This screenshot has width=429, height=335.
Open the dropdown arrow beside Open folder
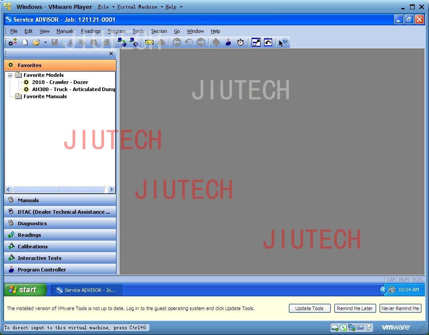[x=45, y=42]
